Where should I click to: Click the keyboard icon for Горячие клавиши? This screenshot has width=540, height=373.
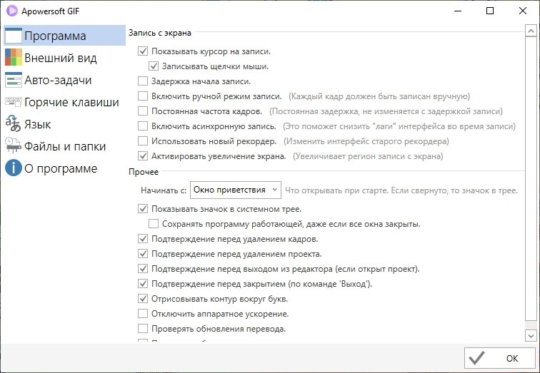[14, 102]
